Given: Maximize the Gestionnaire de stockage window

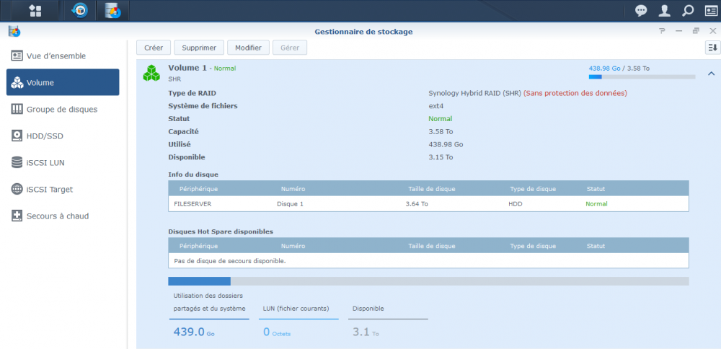Looking at the screenshot, I should pos(696,31).
